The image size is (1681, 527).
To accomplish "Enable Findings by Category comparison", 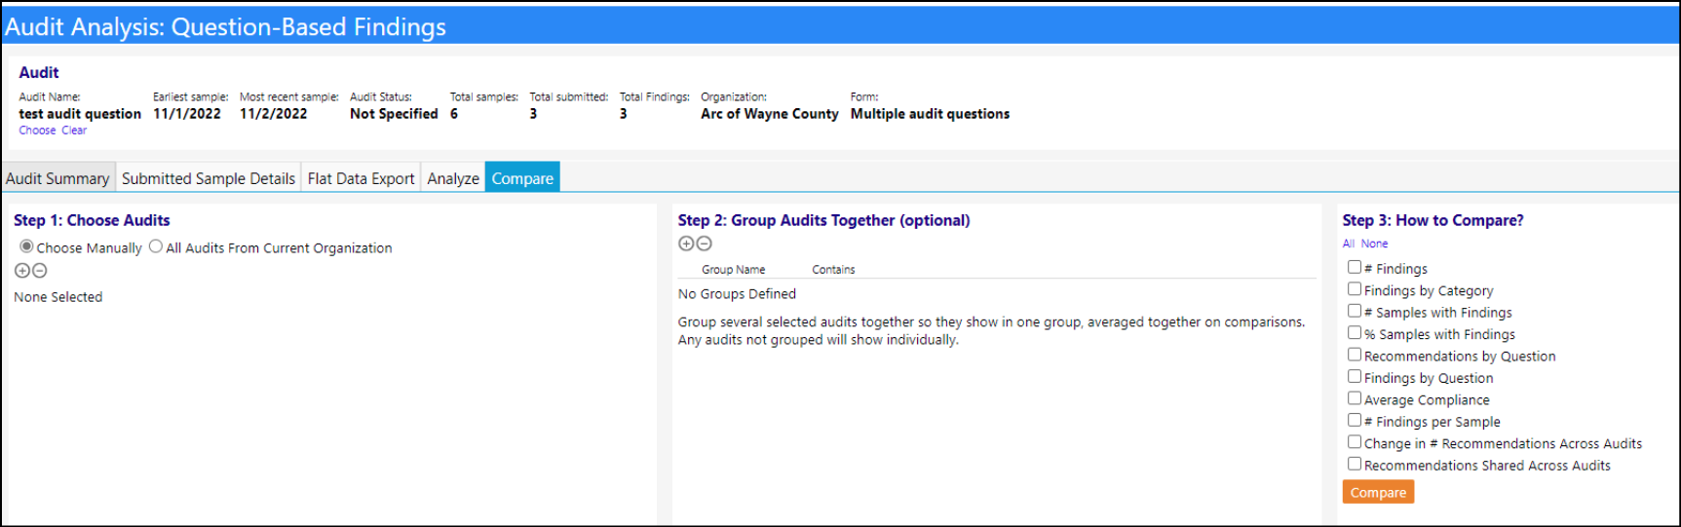I will 1355,289.
